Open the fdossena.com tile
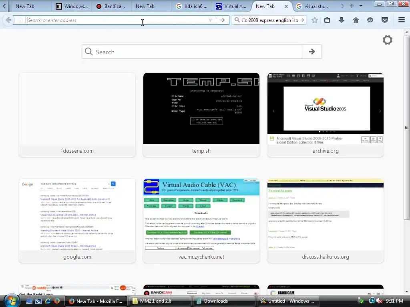This screenshot has width=410, height=307. click(77, 115)
